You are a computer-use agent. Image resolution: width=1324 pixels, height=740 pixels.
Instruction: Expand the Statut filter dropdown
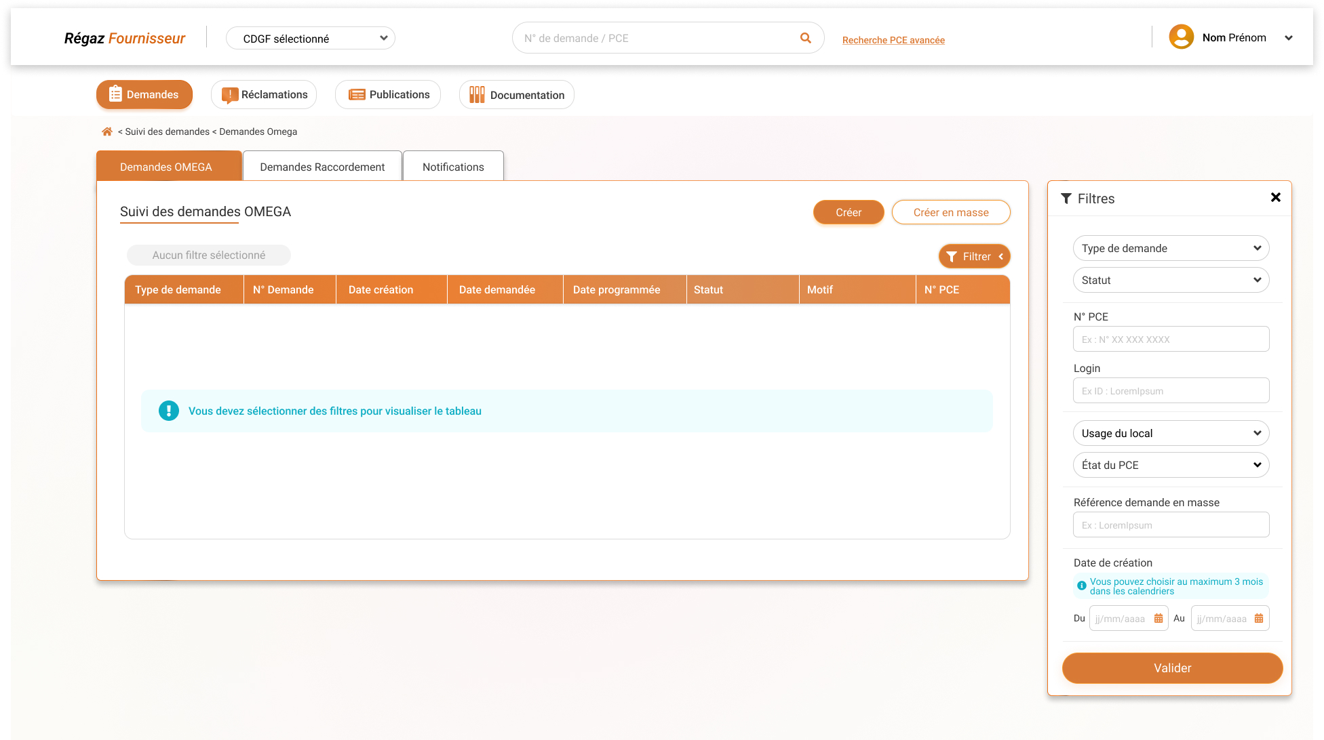tap(1171, 280)
